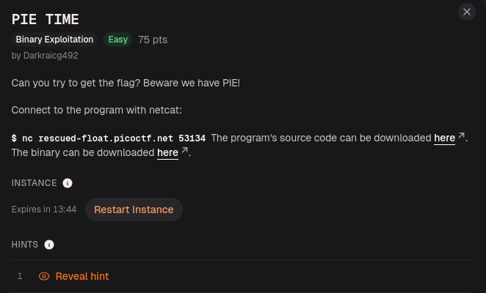Click the netcat command text

coord(109,138)
